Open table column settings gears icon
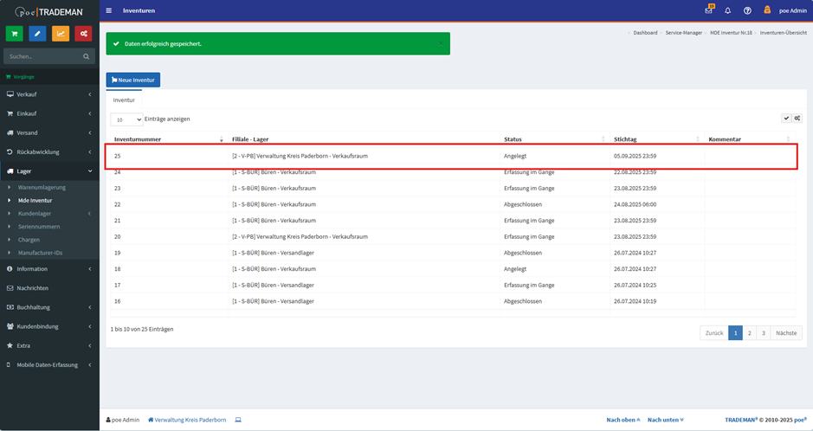813x431 pixels. pyautogui.click(x=797, y=118)
